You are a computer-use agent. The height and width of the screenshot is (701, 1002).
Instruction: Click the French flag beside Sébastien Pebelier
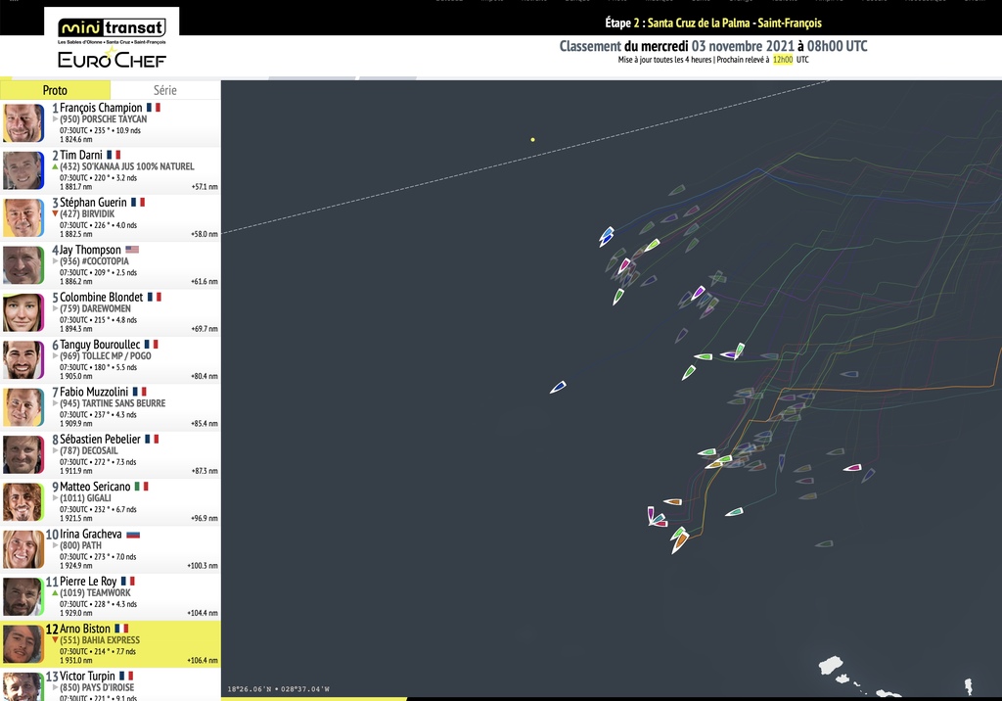pyautogui.click(x=152, y=439)
